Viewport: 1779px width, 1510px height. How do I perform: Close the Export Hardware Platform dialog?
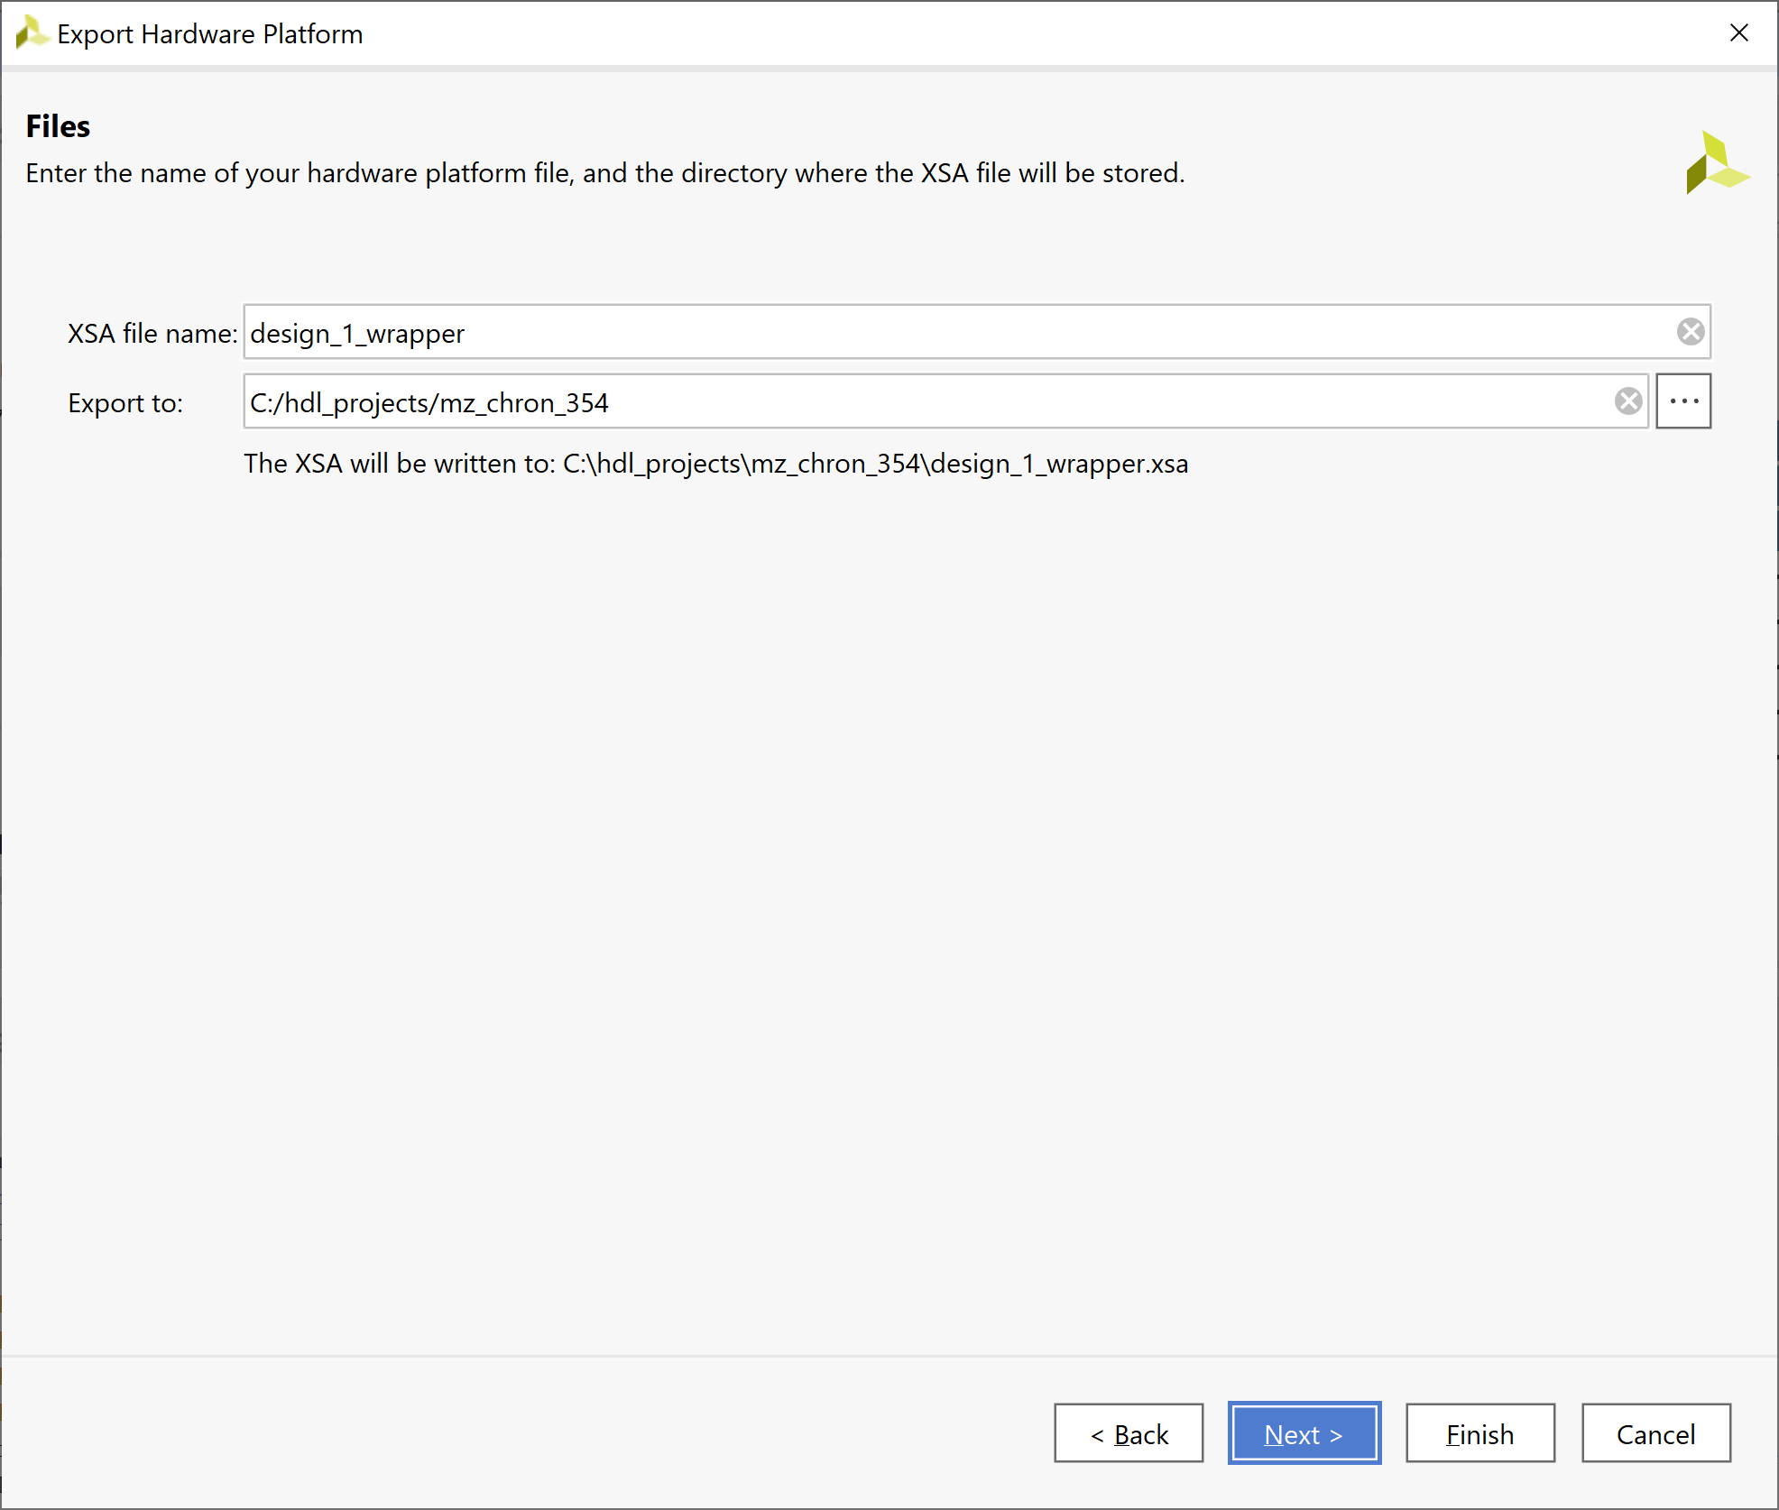coord(1739,33)
